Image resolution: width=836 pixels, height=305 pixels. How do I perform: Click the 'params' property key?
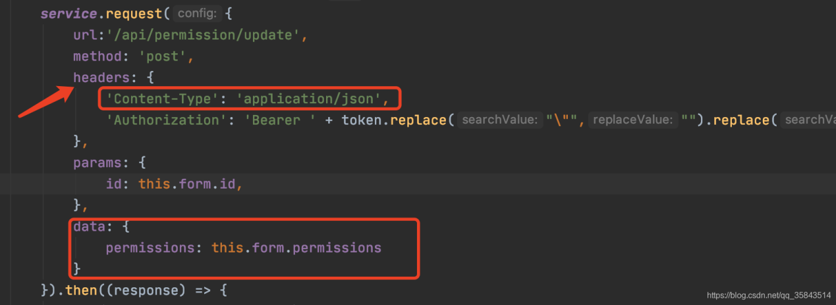click(x=98, y=163)
